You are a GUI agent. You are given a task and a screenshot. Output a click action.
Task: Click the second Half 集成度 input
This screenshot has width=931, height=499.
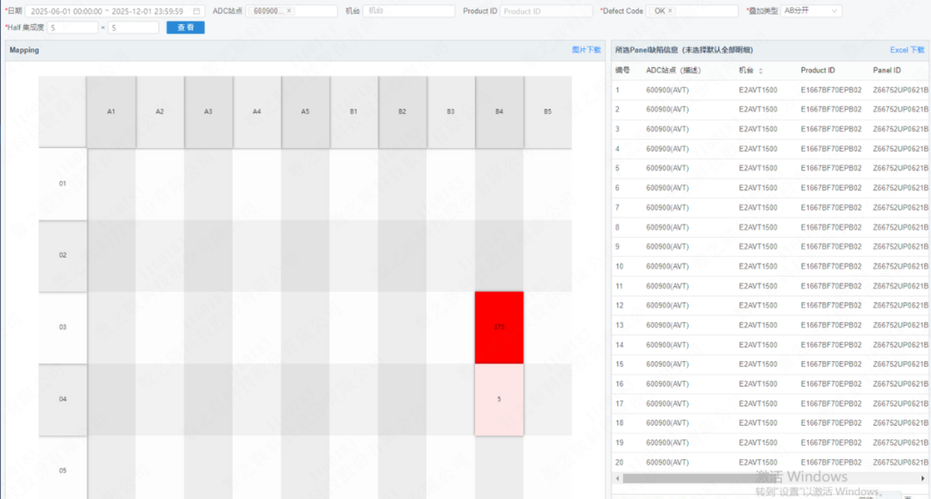[x=134, y=28]
